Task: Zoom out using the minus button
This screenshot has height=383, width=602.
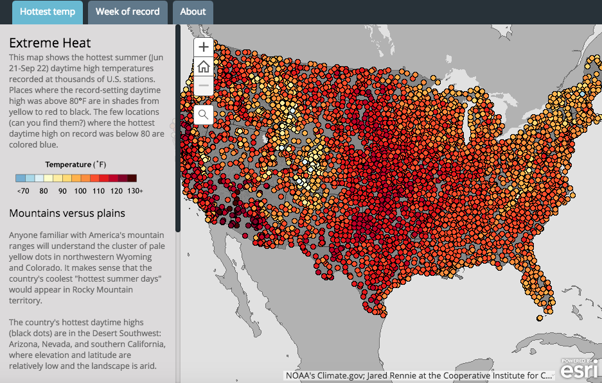Action: point(203,85)
